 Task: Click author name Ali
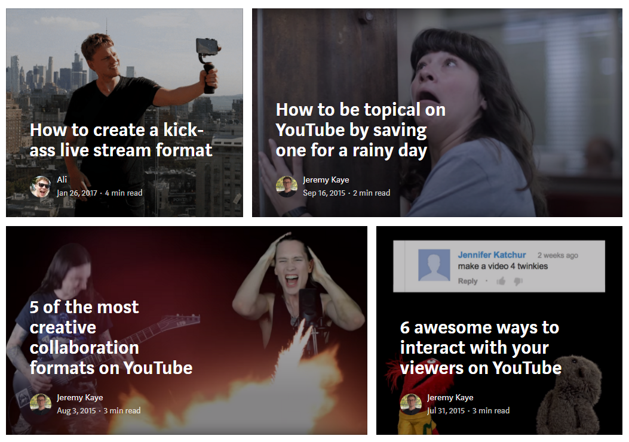[x=62, y=180]
